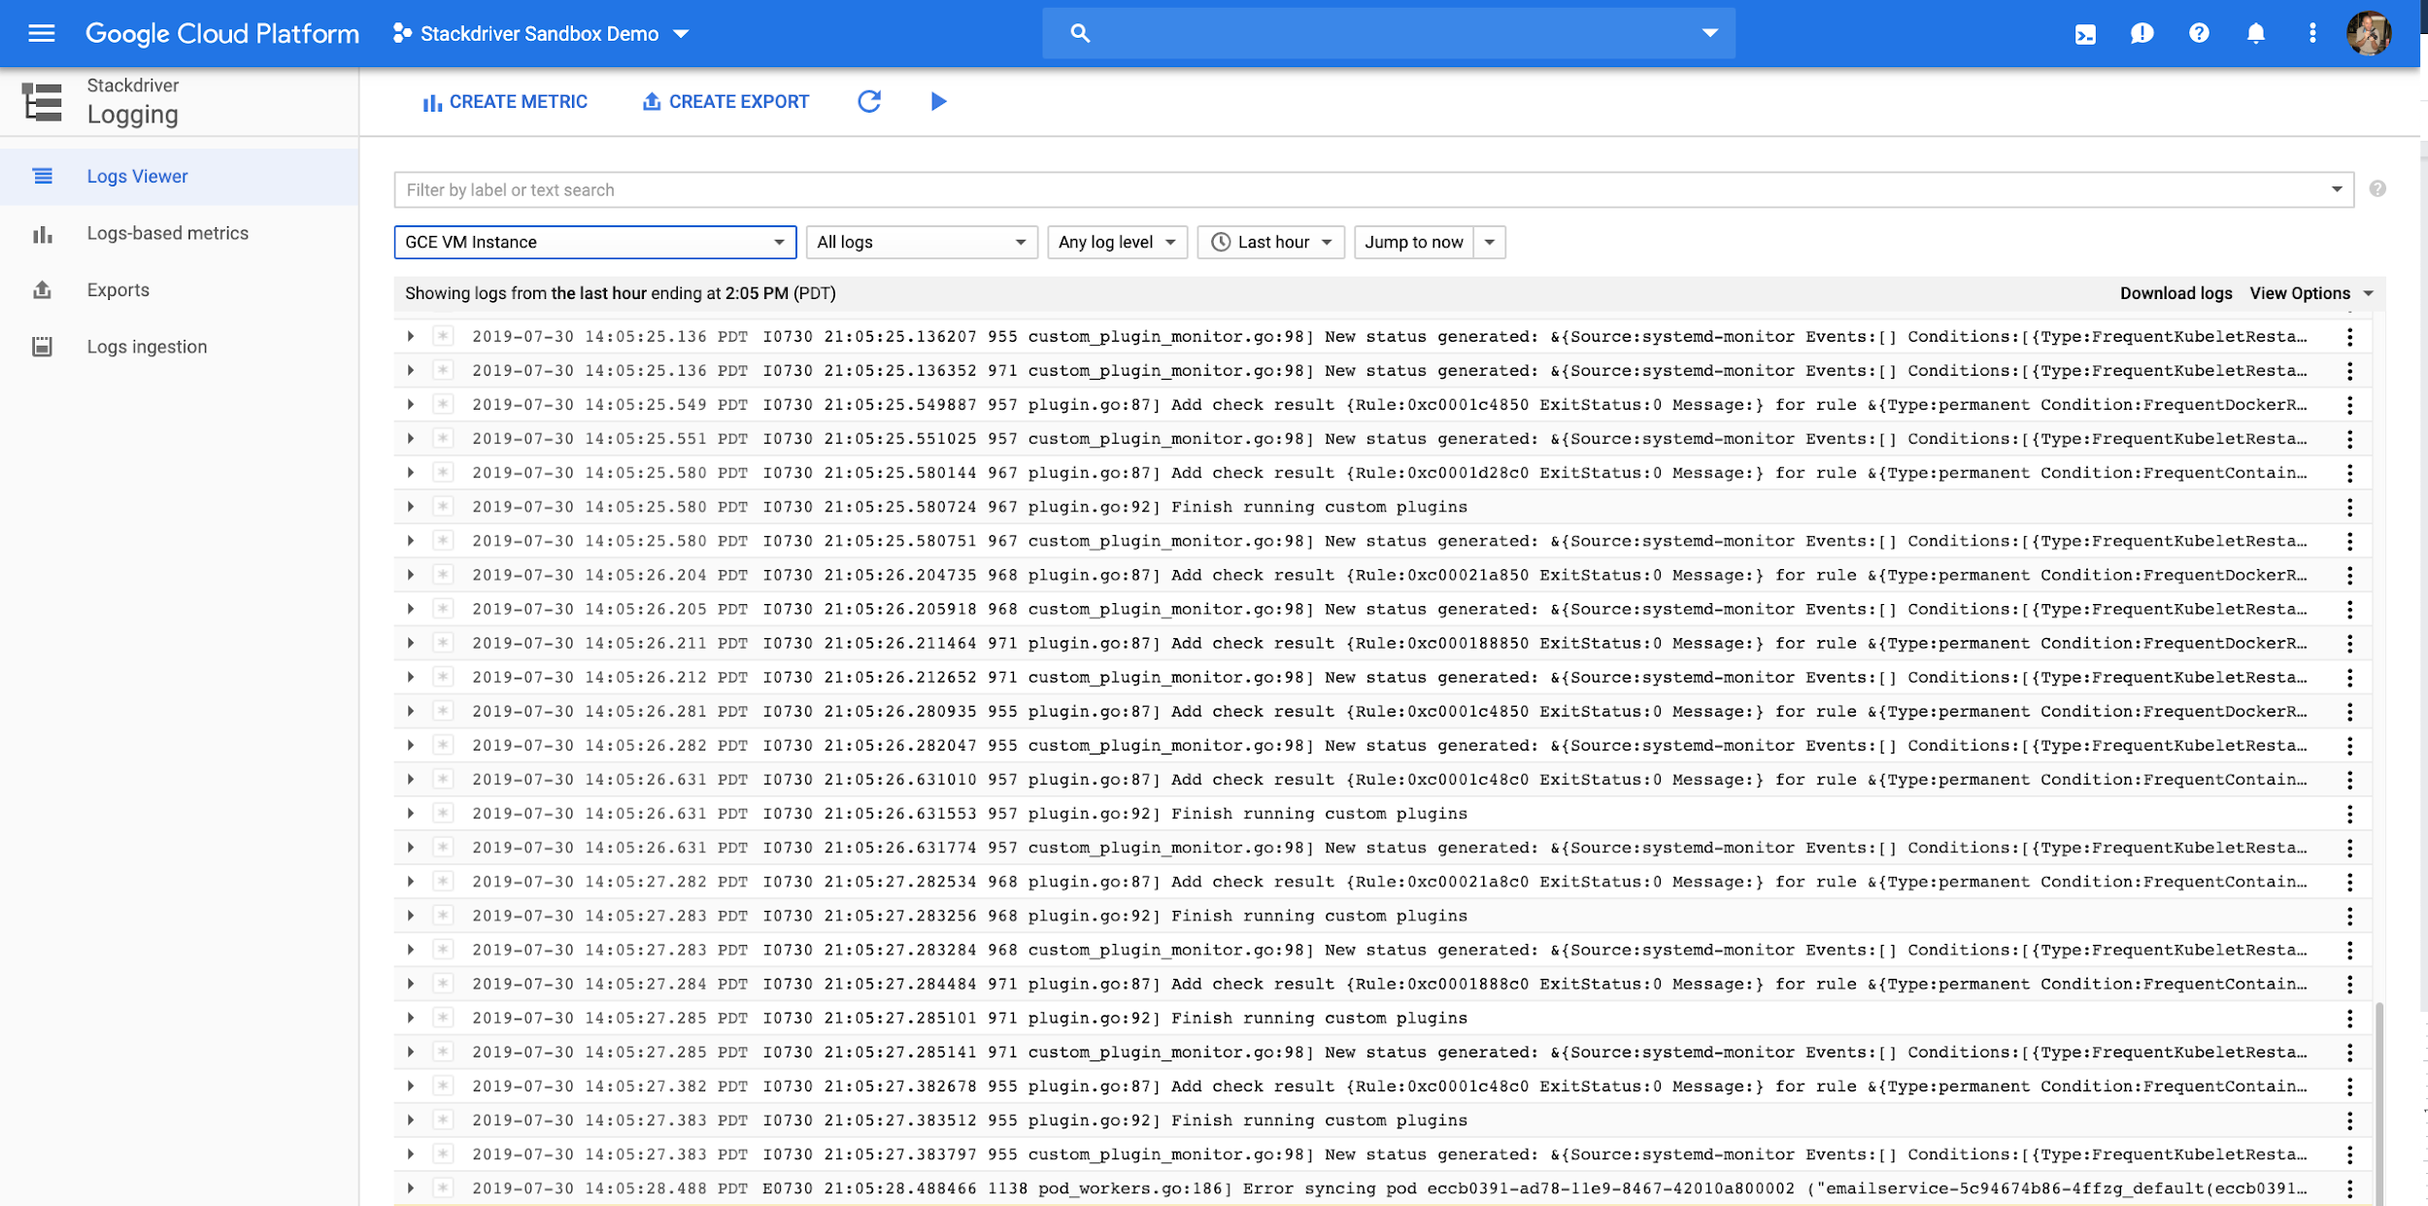Open the Stackdriver Sandbox Demo project selector
Viewport: 2428px width, 1206px height.
[540, 34]
